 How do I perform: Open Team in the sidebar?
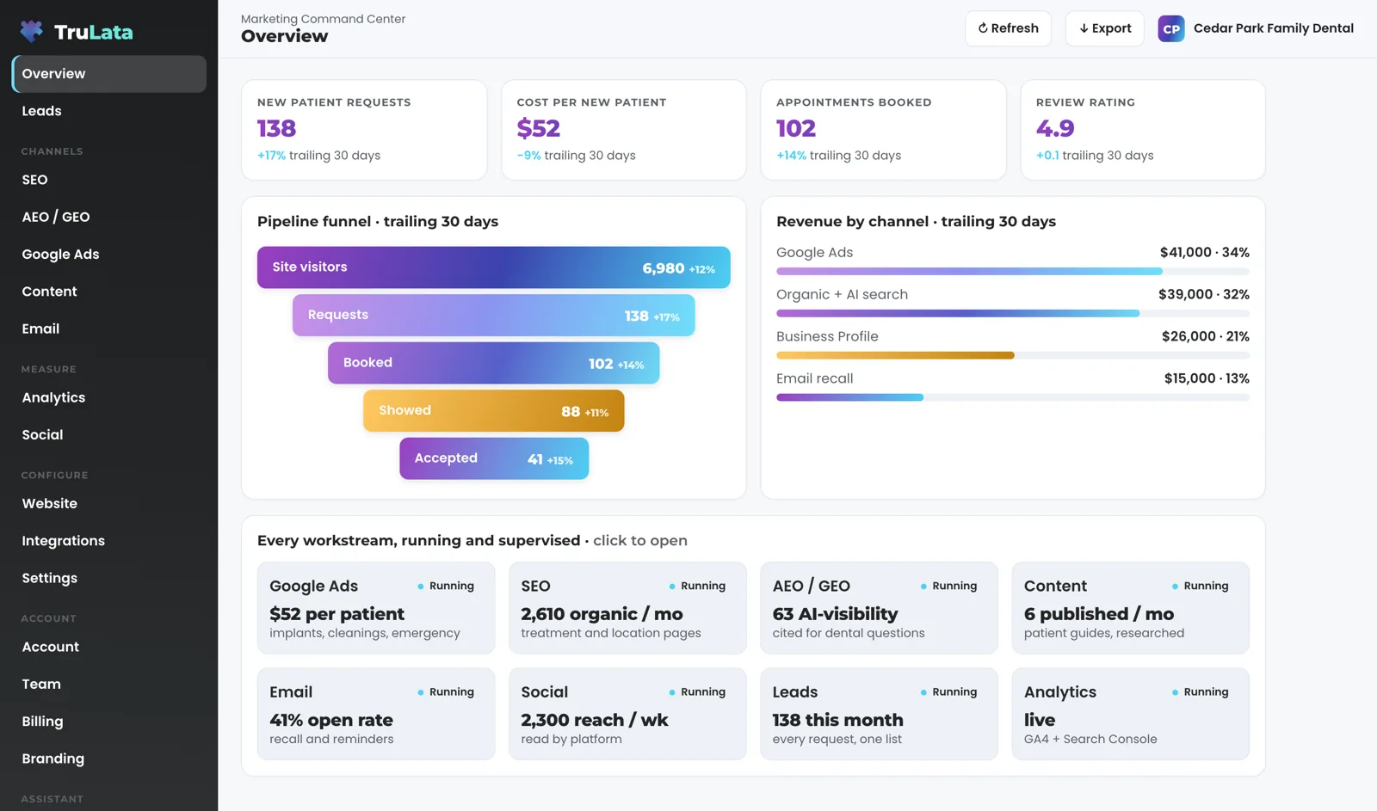coord(109,685)
